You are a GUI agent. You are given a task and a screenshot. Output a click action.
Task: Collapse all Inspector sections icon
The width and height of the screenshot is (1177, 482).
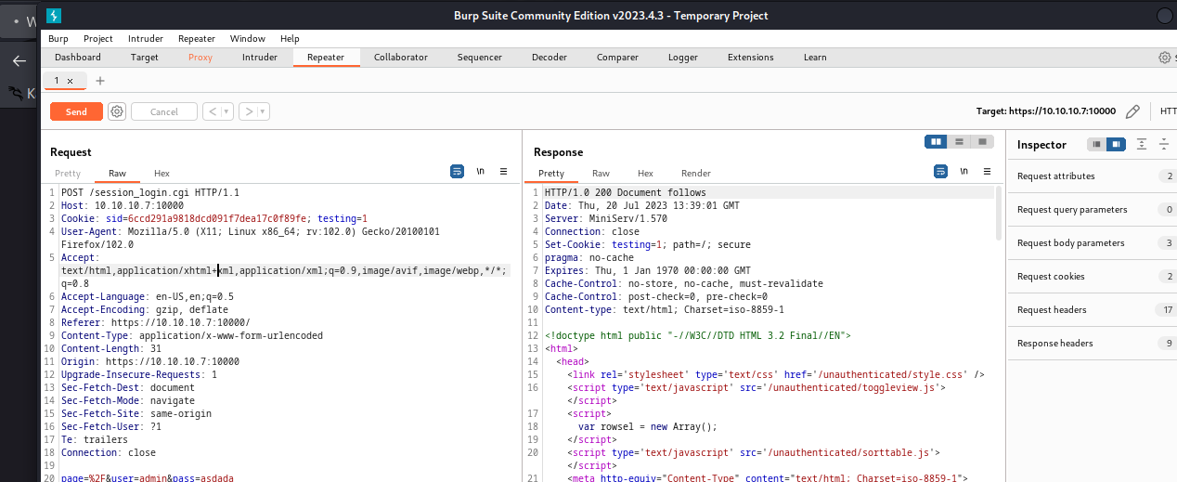pos(1164,144)
